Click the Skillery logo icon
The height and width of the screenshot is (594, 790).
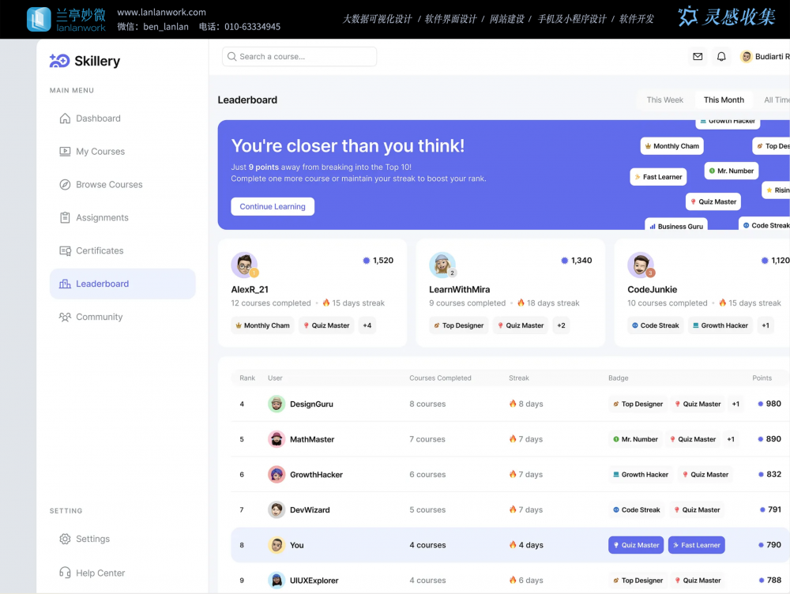(59, 61)
